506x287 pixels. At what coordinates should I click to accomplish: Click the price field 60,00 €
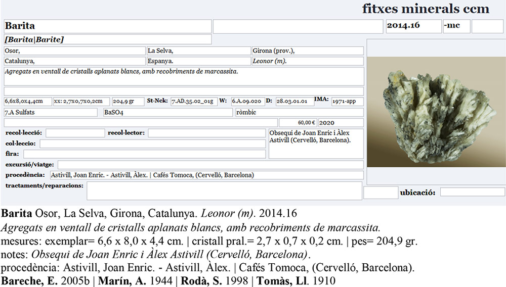[298, 123]
